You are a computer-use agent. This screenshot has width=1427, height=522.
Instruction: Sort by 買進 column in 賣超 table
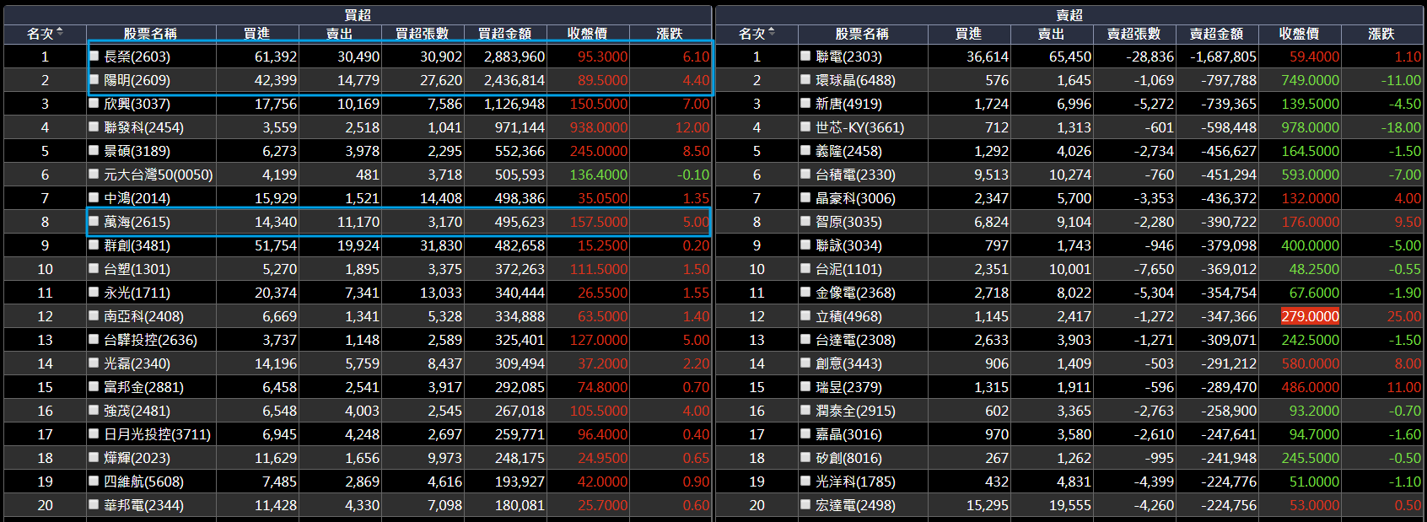pyautogui.click(x=969, y=34)
